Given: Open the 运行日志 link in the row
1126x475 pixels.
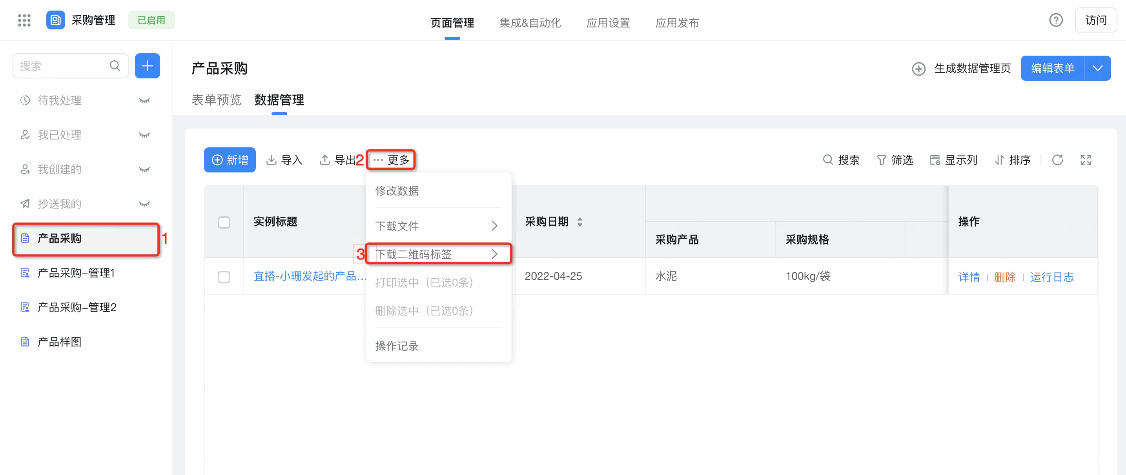Looking at the screenshot, I should pyautogui.click(x=1052, y=277).
